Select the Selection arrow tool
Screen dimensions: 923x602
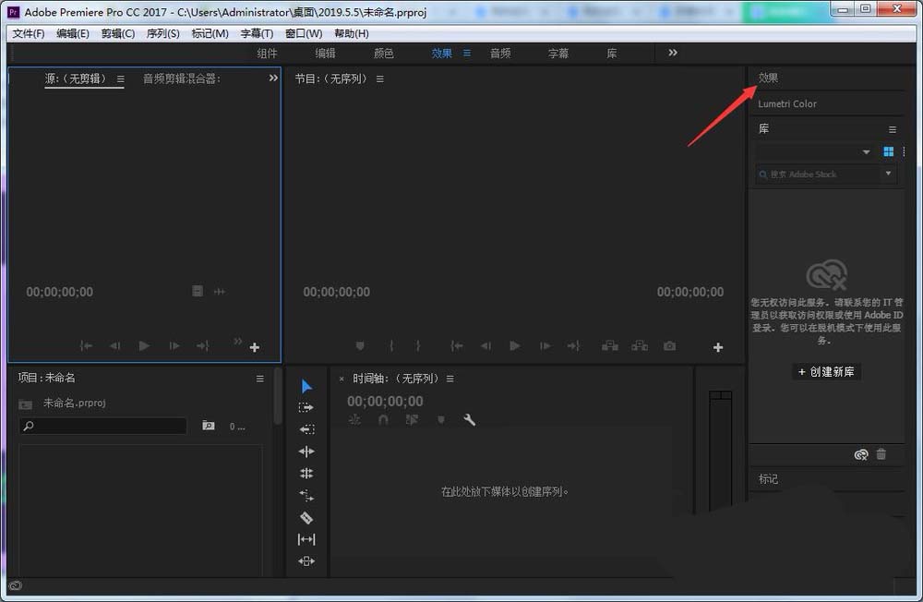click(307, 384)
